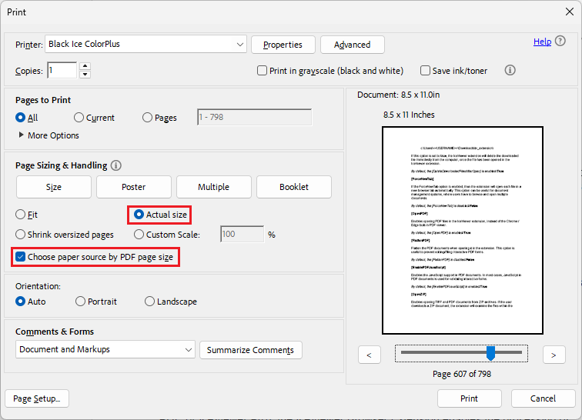The image size is (582, 420).
Task: Uncheck Choose paper source by PDF page size
Action: click(x=21, y=257)
